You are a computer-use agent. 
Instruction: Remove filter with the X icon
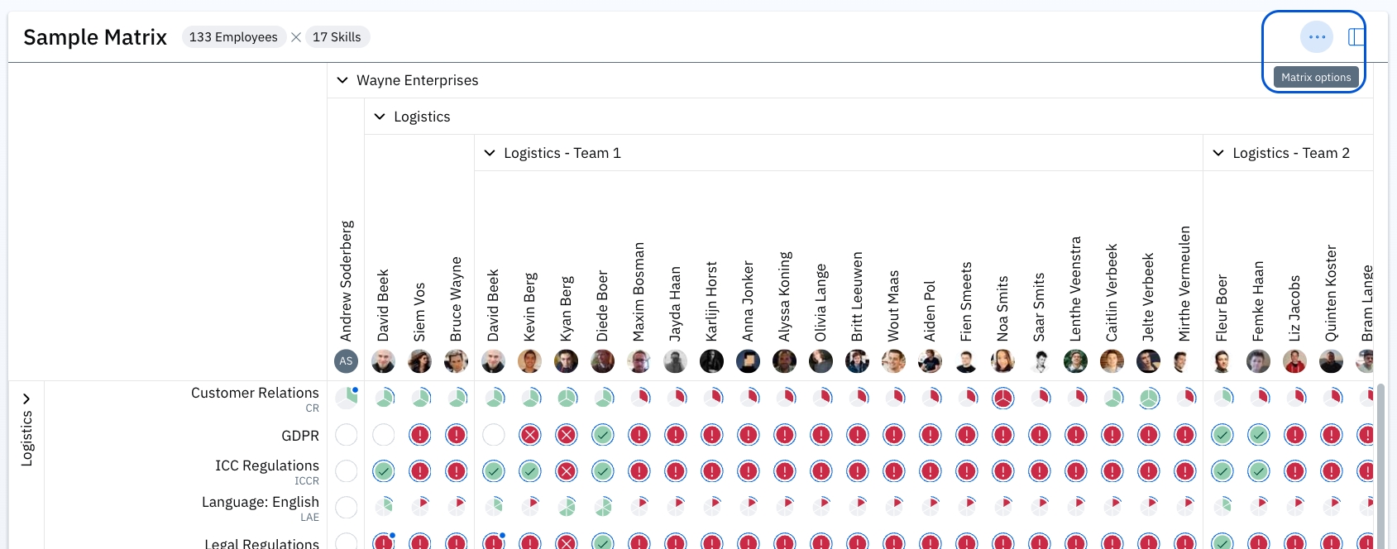click(296, 37)
